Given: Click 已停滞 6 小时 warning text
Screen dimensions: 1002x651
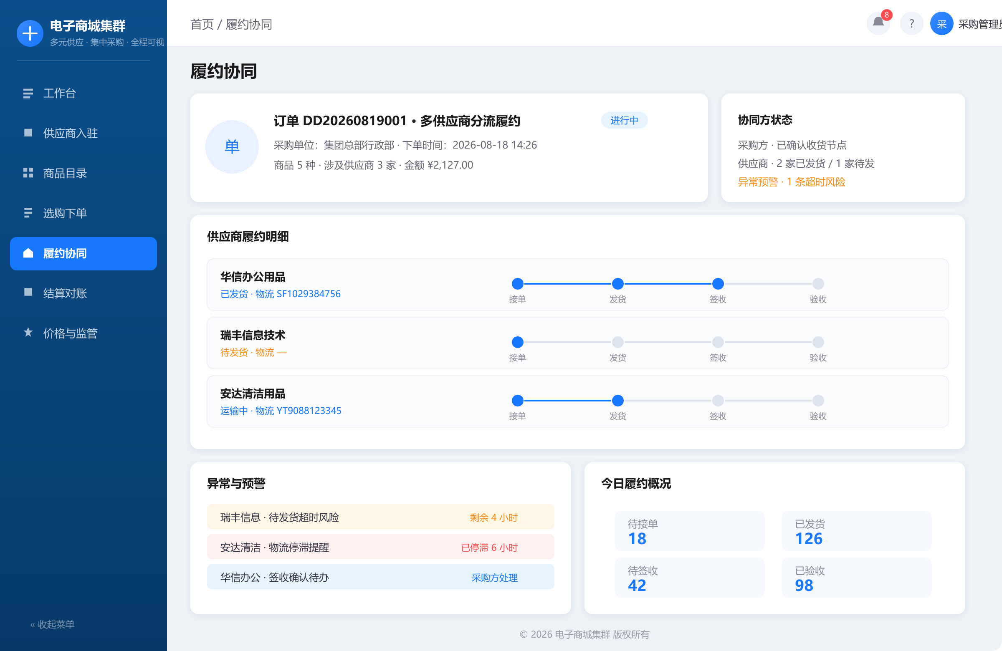Looking at the screenshot, I should point(489,548).
